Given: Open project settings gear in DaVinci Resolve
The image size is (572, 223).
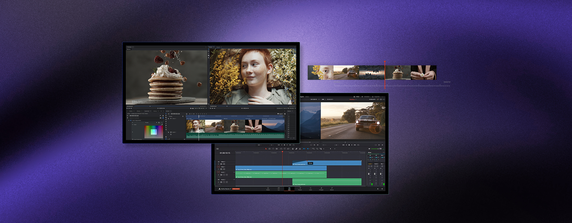Looking at the screenshot, I should click(382, 189).
